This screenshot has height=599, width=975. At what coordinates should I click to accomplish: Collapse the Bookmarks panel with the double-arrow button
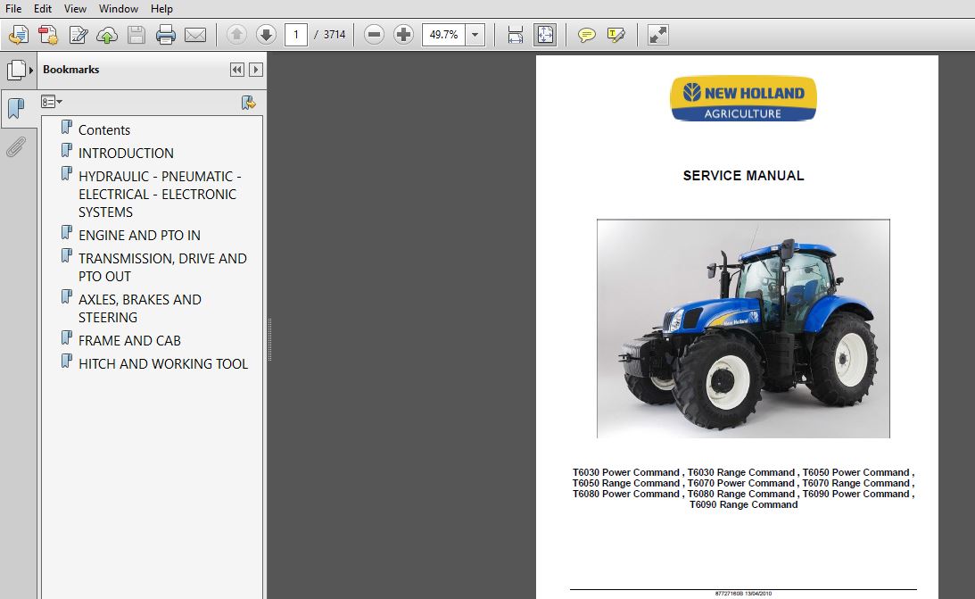(x=237, y=70)
